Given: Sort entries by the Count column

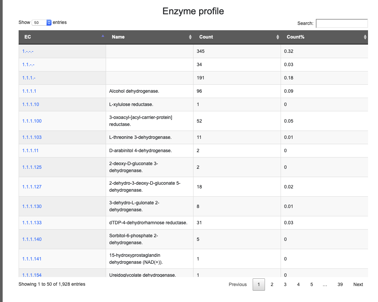Looking at the screenshot, I should click(x=277, y=37).
